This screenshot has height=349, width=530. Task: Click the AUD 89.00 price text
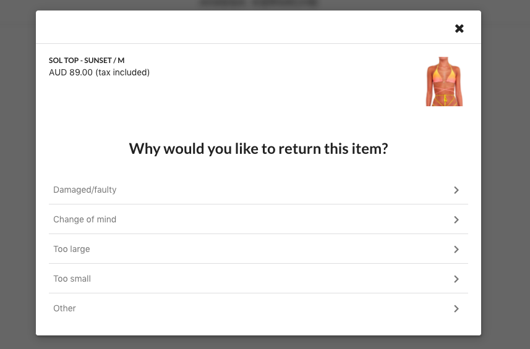[71, 72]
